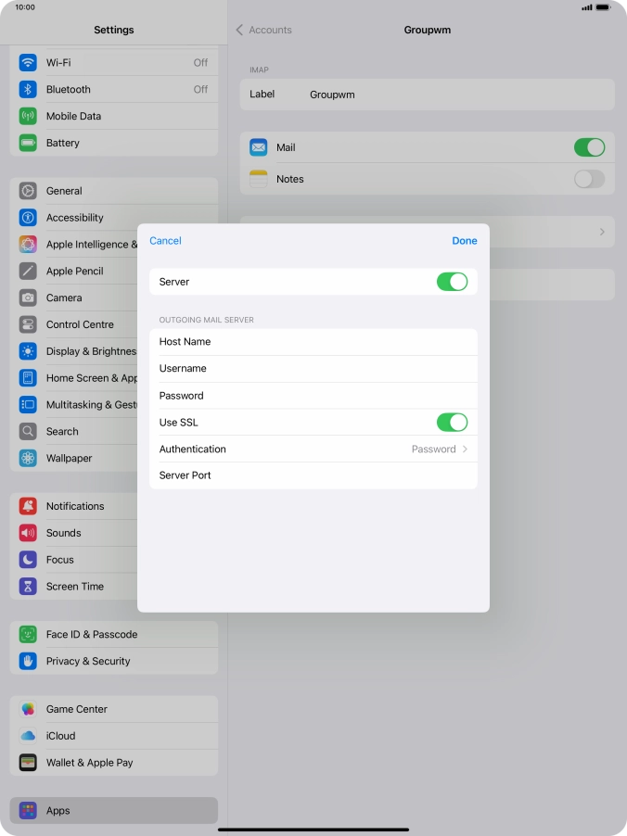Disable the Server toggle
The height and width of the screenshot is (836, 627).
(x=452, y=282)
